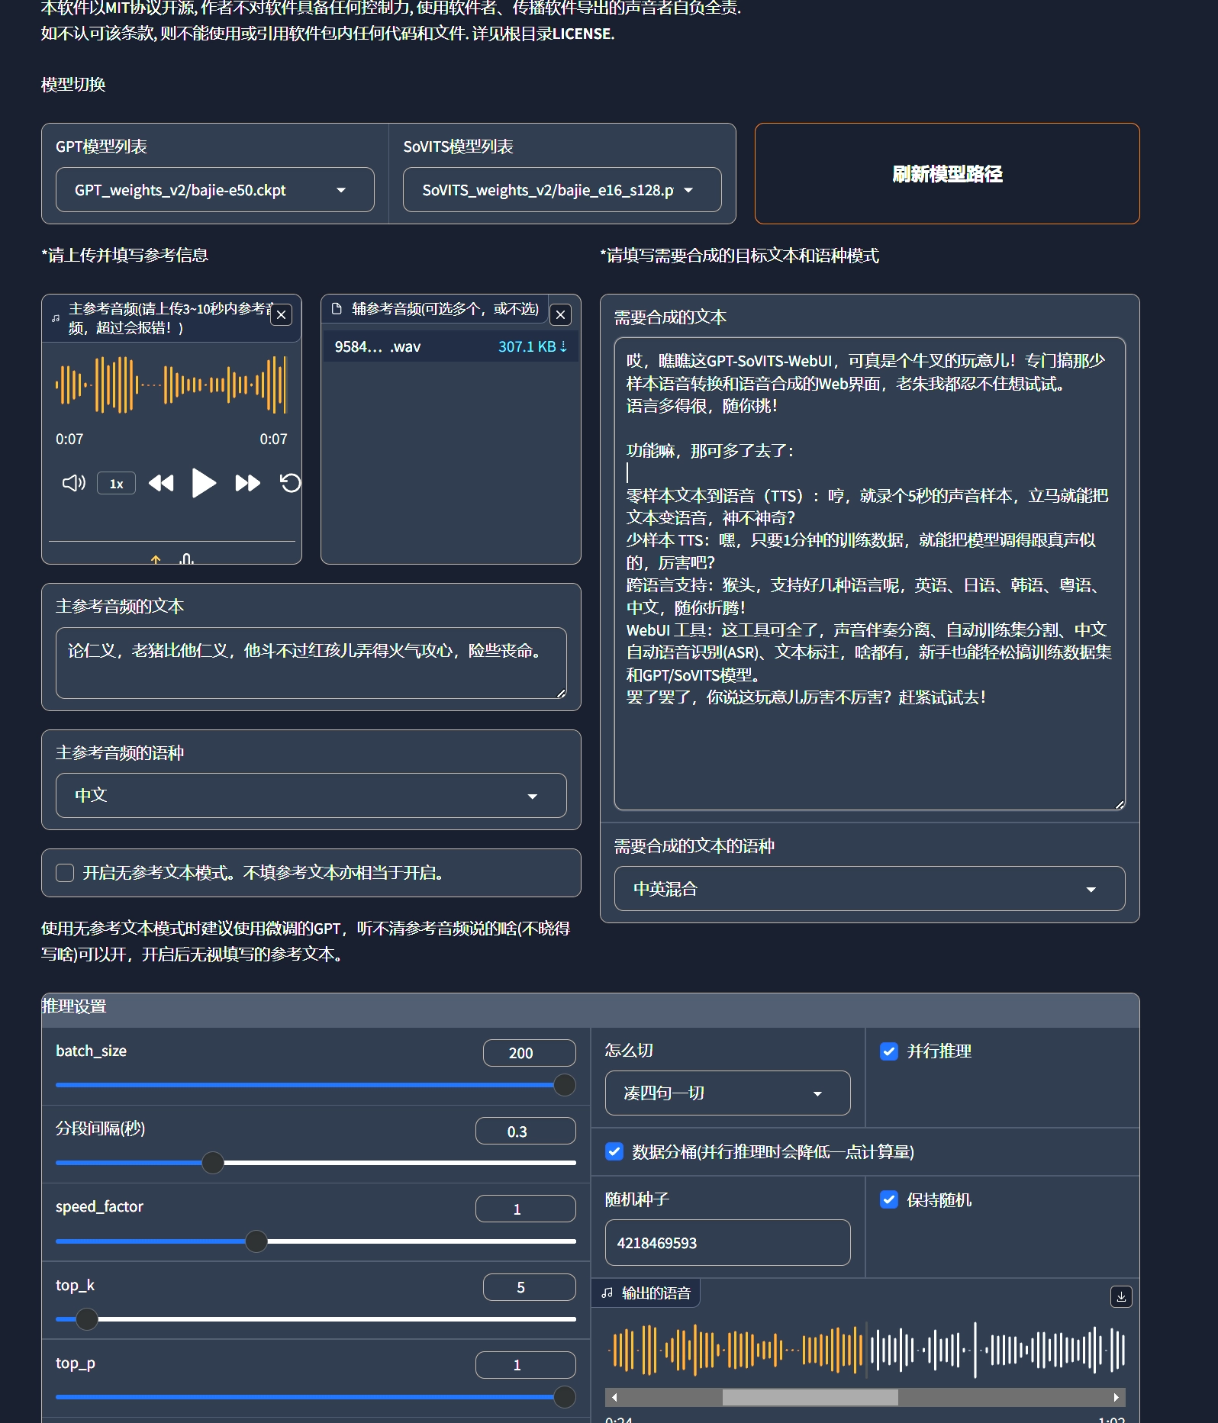
Task: Mute the reference audio volume icon
Action: [x=73, y=483]
